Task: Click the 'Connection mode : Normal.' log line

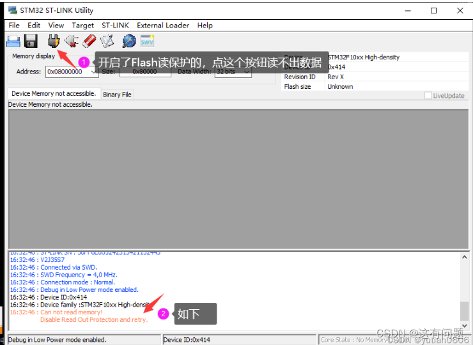Action: [x=63, y=282]
